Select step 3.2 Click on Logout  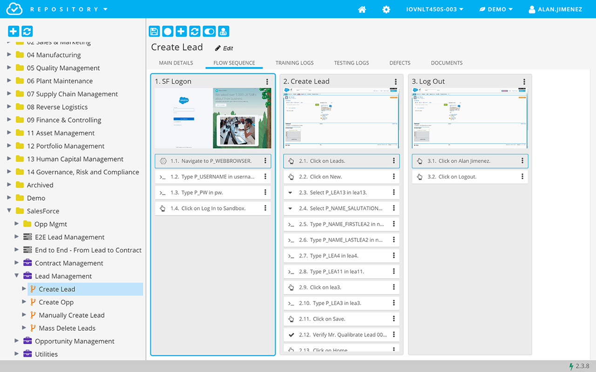(470, 177)
